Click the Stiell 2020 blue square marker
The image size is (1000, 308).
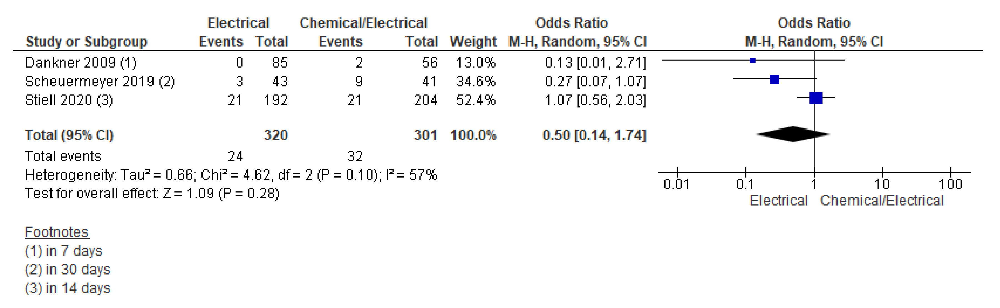tap(816, 98)
